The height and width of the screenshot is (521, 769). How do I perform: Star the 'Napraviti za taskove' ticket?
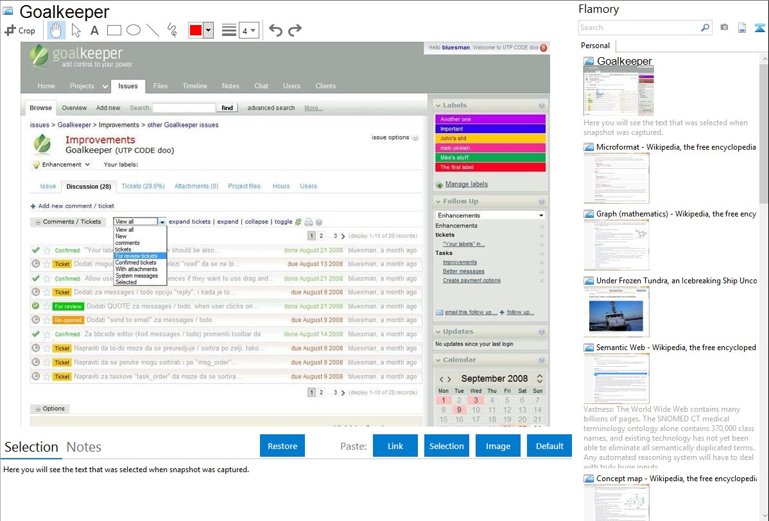point(47,377)
